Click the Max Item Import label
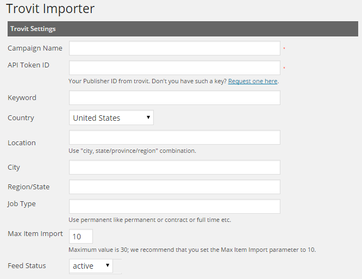The width and height of the screenshot is (362, 279). 35,234
